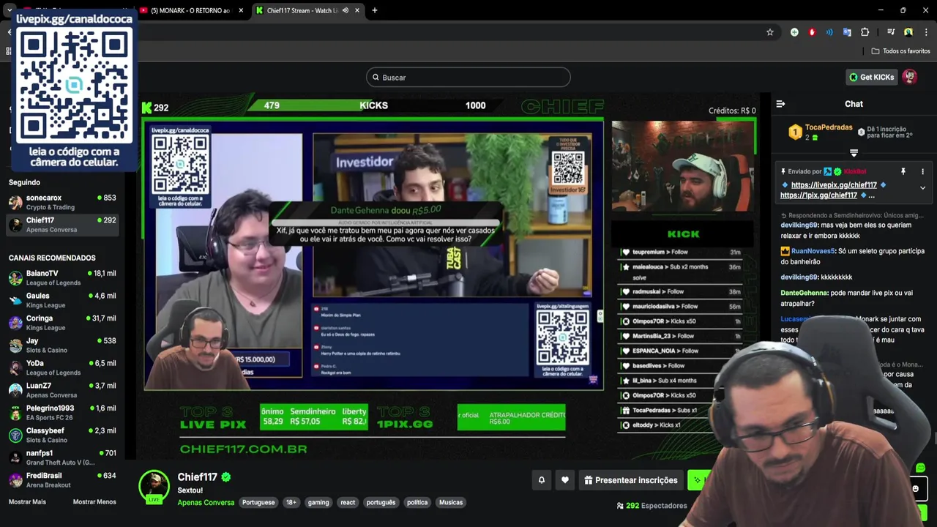Click the Chief117 channel name heading
Screen dimensions: 937x527
[x=198, y=477]
